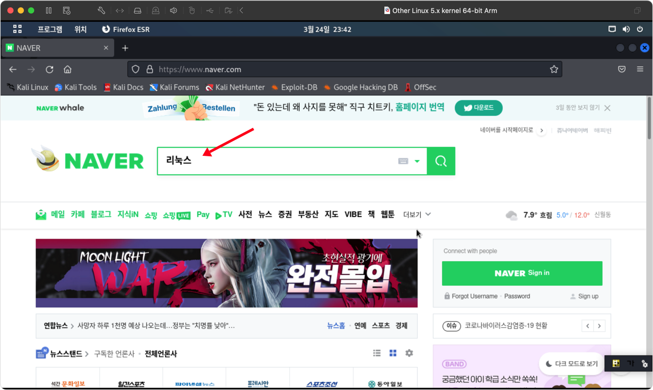This screenshot has height=390, width=653.
Task: Expand the search autocomplete dropdown arrow
Action: pyautogui.click(x=417, y=161)
